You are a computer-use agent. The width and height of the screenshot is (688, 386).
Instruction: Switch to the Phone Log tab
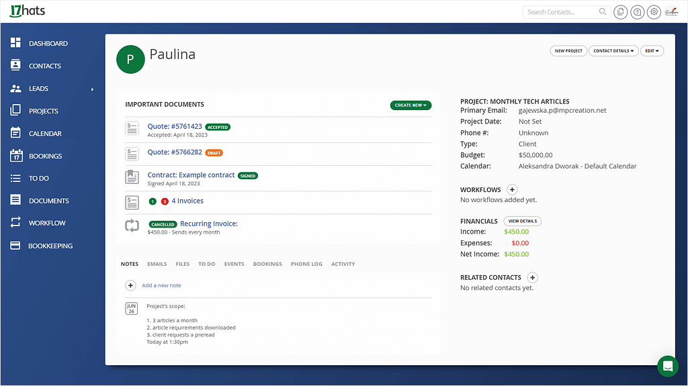306,264
